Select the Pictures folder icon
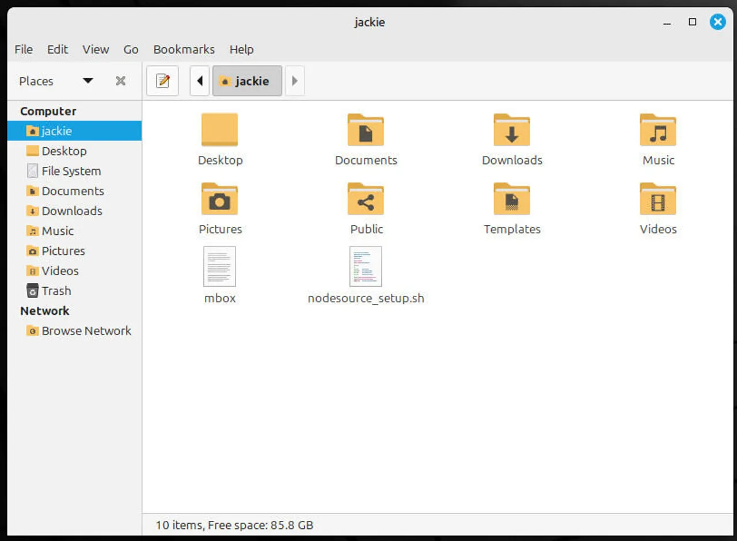Image resolution: width=737 pixels, height=541 pixels. [x=219, y=200]
